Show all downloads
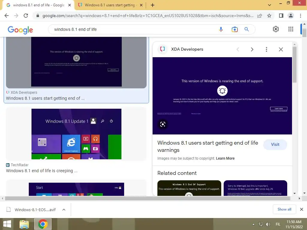Viewport: 307px width, 230px height. 284,209
